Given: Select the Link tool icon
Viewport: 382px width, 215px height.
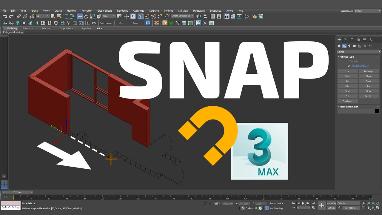Looking at the screenshot, I should 19,16.
